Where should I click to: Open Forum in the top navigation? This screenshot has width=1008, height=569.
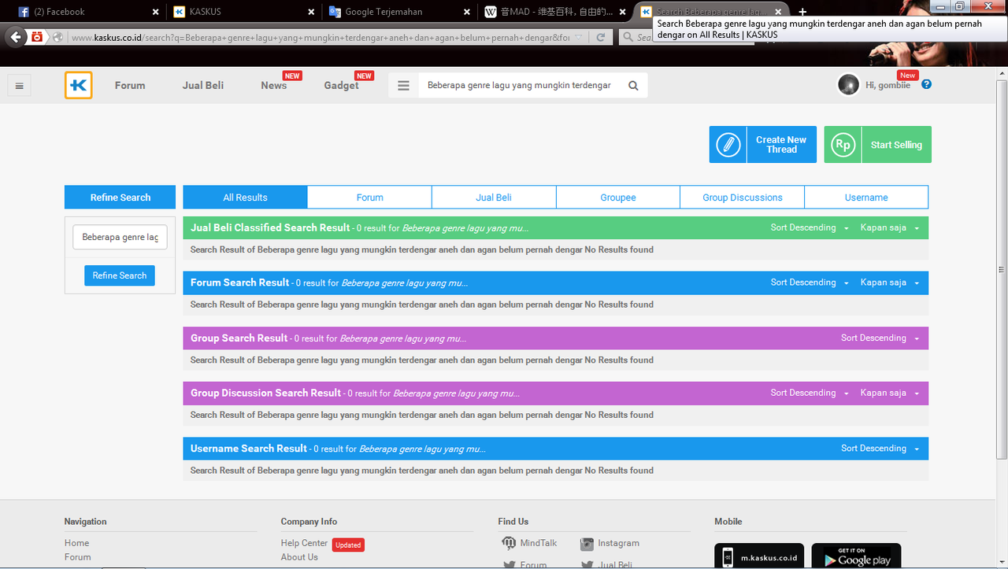tap(130, 86)
